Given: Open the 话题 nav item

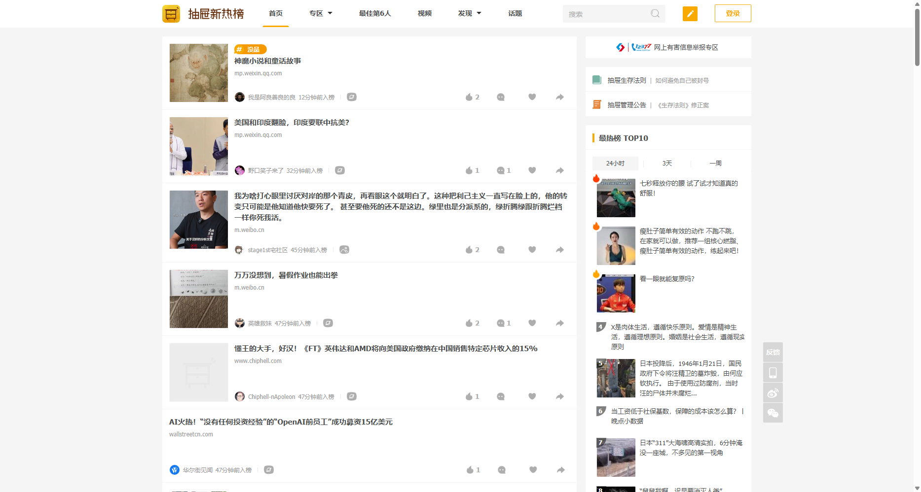Looking at the screenshot, I should click(515, 13).
